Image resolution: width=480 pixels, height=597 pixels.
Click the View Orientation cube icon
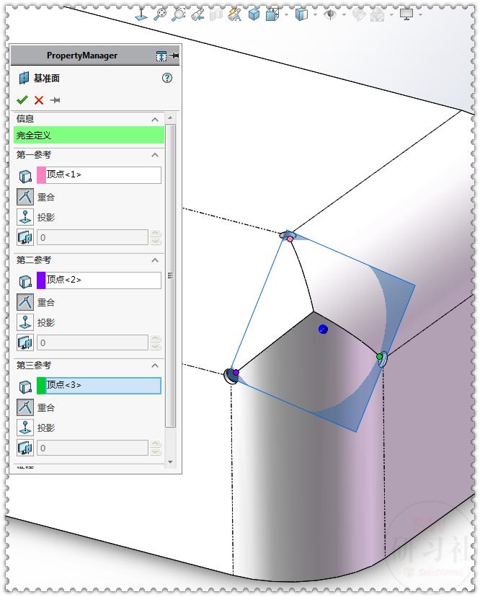coord(272,14)
